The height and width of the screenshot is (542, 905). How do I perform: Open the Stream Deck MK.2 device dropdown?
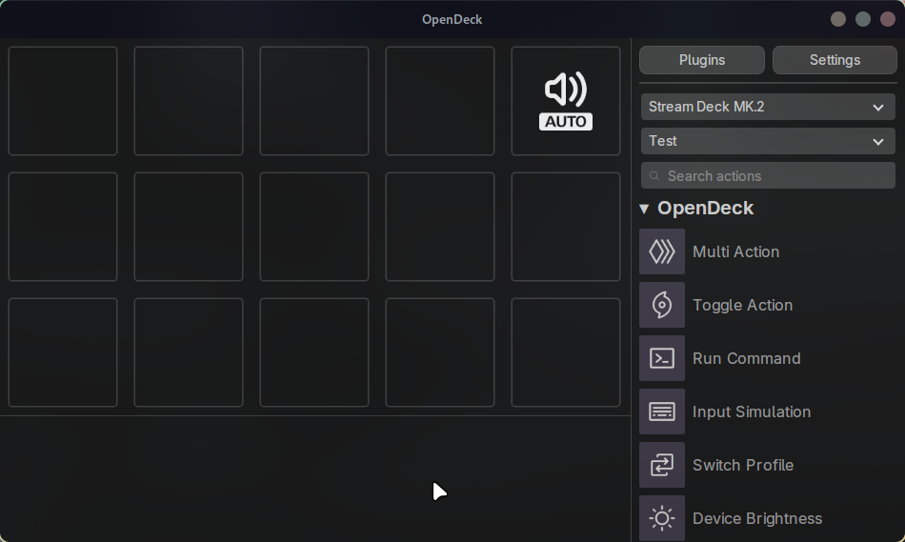pyautogui.click(x=768, y=107)
